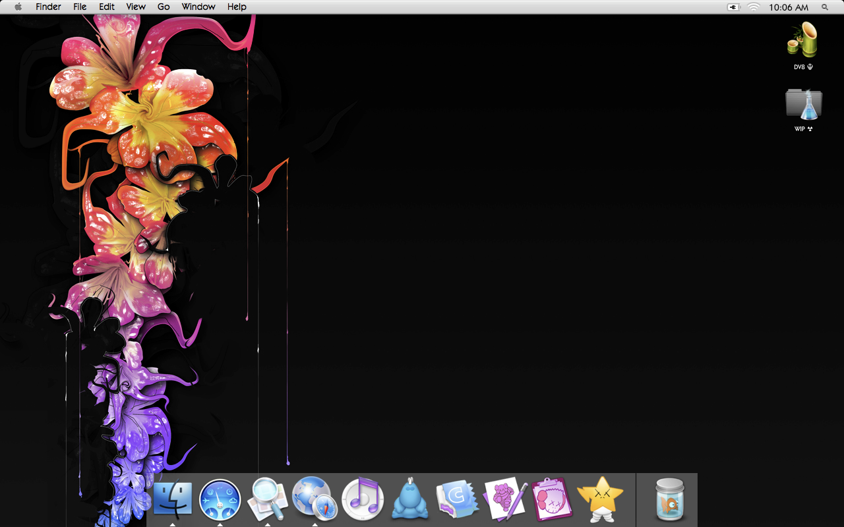The height and width of the screenshot is (527, 844).
Task: Launch the blue torn-paper C icon
Action: [458, 500]
